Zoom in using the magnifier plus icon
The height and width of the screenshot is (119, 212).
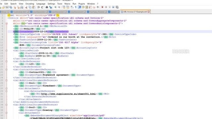coord(55,7)
